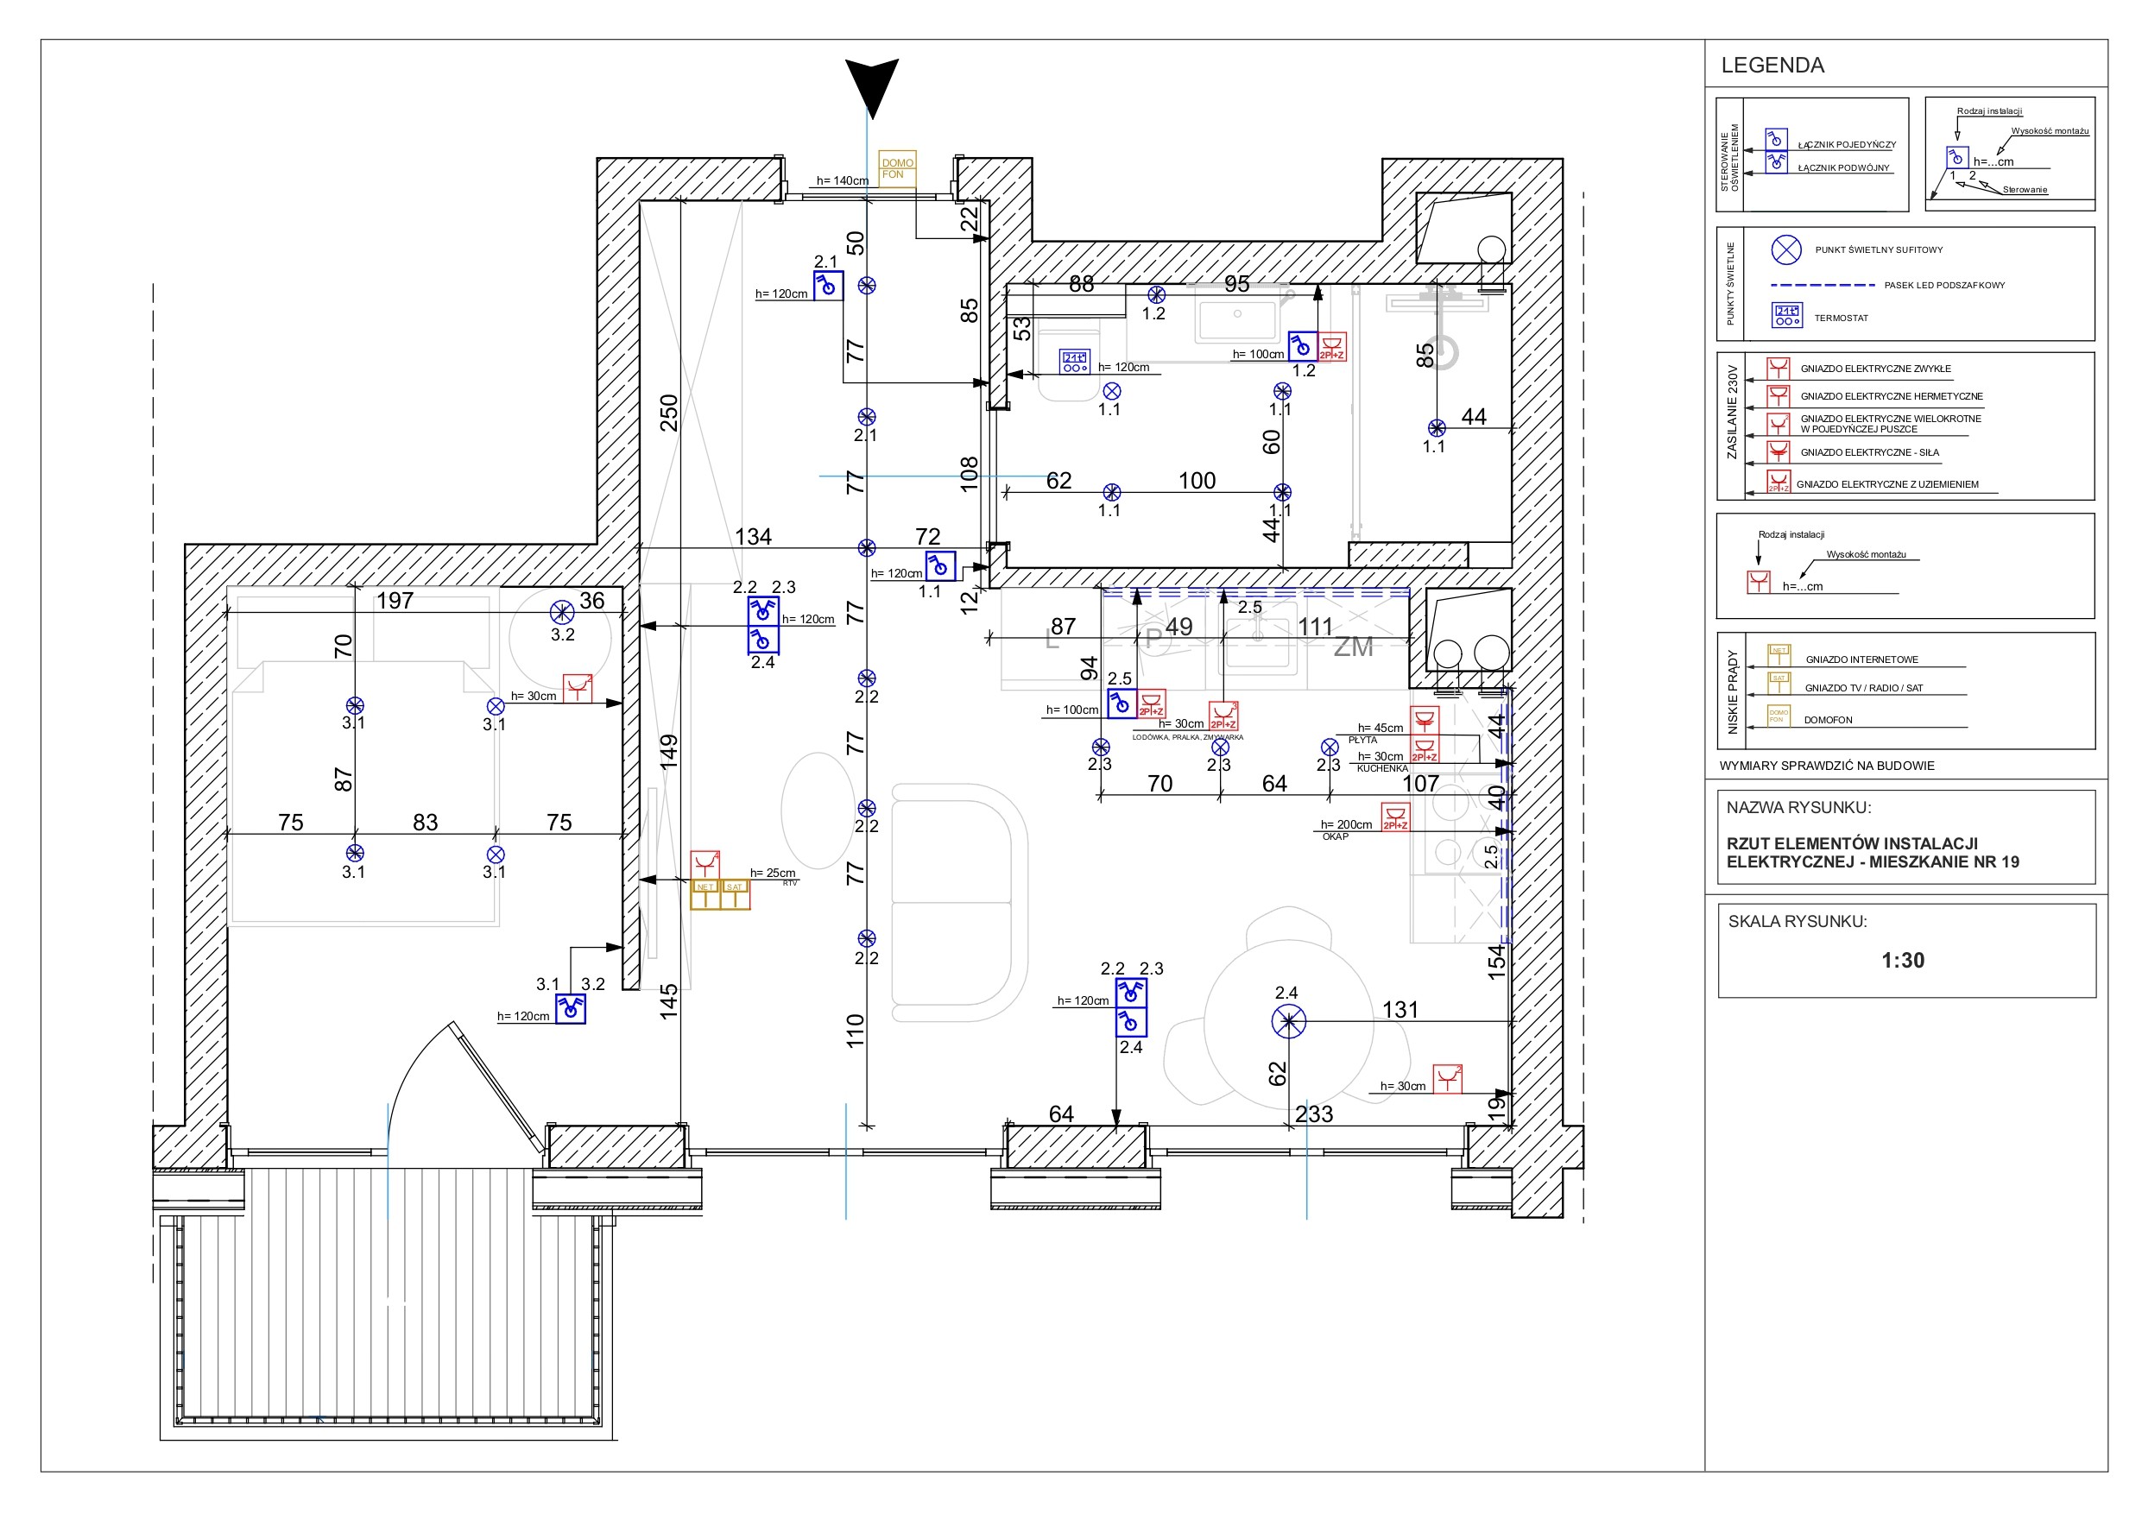The width and height of the screenshot is (2142, 1514).
Task: Click the h= 140cm label near the entrance
Action: (843, 181)
